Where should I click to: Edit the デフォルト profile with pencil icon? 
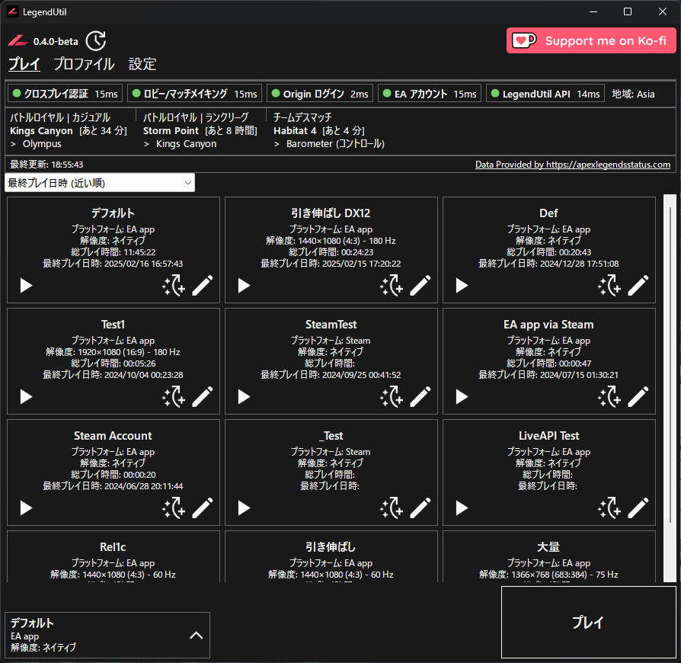pyautogui.click(x=203, y=286)
